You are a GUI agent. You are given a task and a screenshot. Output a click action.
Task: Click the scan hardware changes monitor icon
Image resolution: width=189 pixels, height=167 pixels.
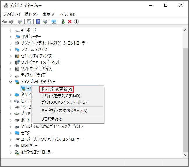(x=54, y=22)
